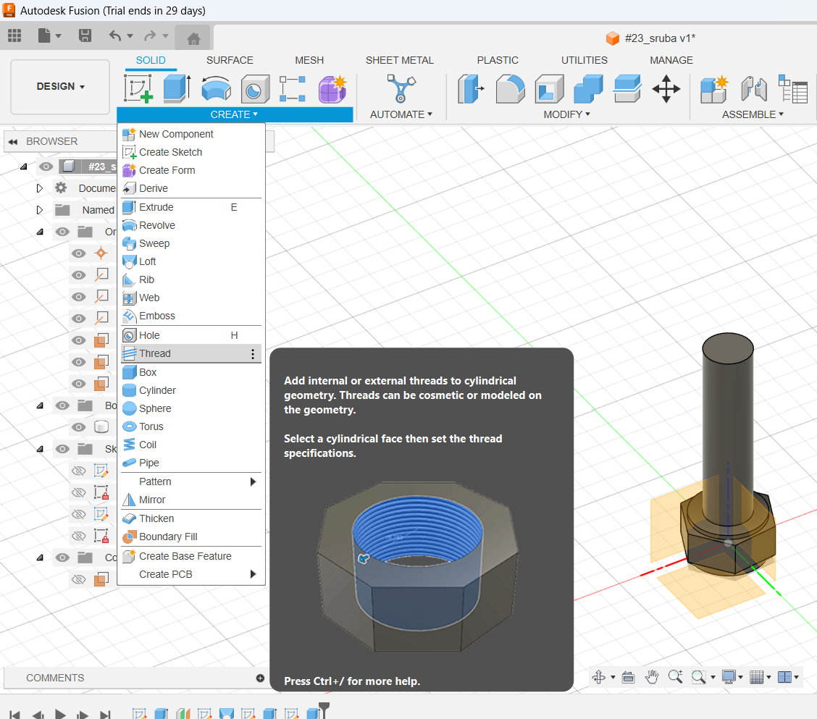Open the data panel grid icon
817x719 pixels.
point(14,35)
